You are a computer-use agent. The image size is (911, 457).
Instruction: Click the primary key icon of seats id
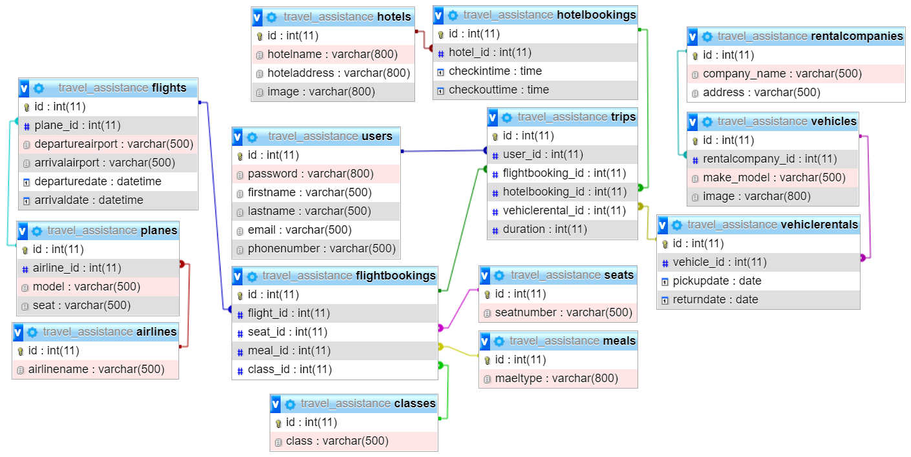click(x=488, y=294)
